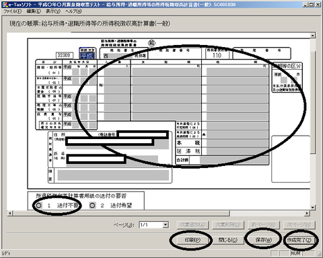Click the 32309 number field
Image resolution: width=323 pixels, height=258 pixels.
[x=65, y=55]
